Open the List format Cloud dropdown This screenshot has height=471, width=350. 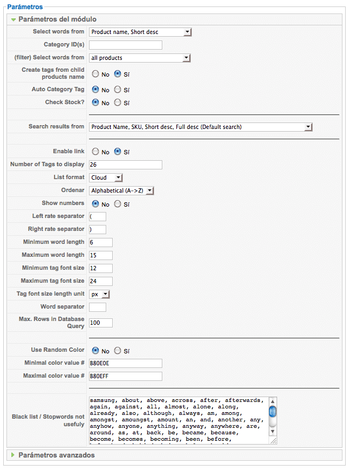pyautogui.click(x=106, y=178)
